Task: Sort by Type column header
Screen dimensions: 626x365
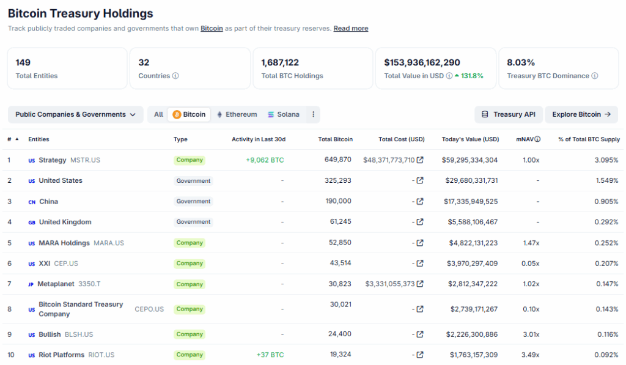Action: [x=180, y=139]
